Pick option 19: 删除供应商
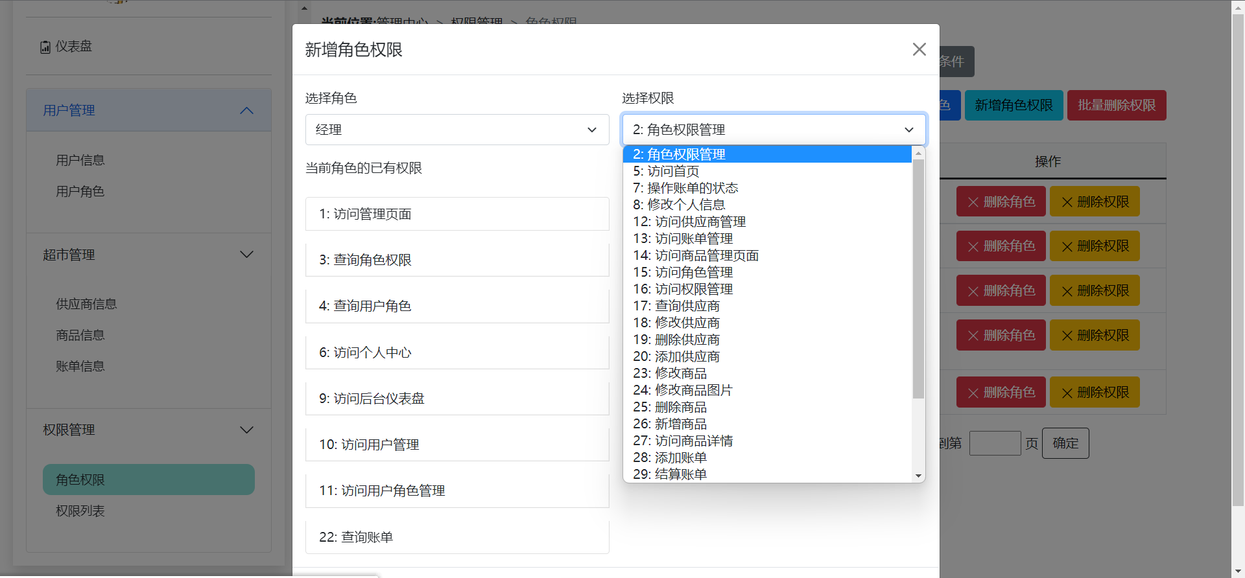This screenshot has width=1245, height=578. (x=767, y=340)
